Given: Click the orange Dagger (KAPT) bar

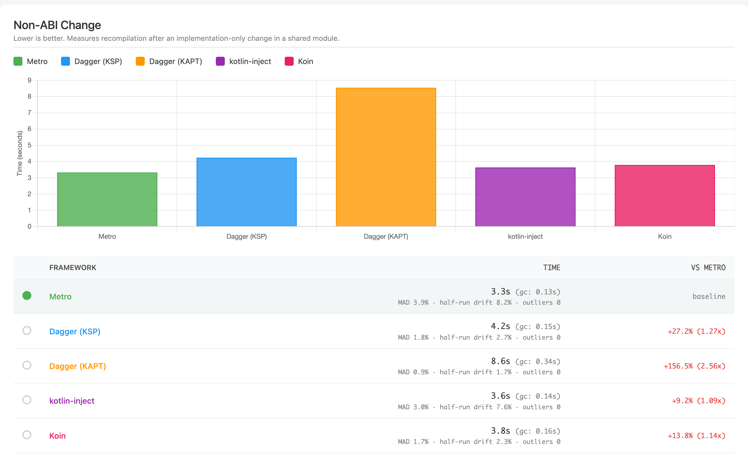Looking at the screenshot, I should click(x=386, y=157).
